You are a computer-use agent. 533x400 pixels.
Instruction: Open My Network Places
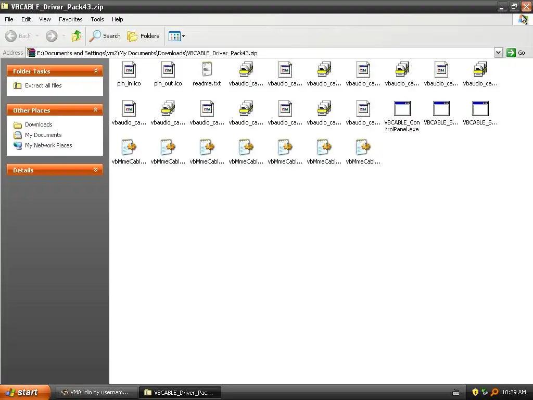[43, 146]
